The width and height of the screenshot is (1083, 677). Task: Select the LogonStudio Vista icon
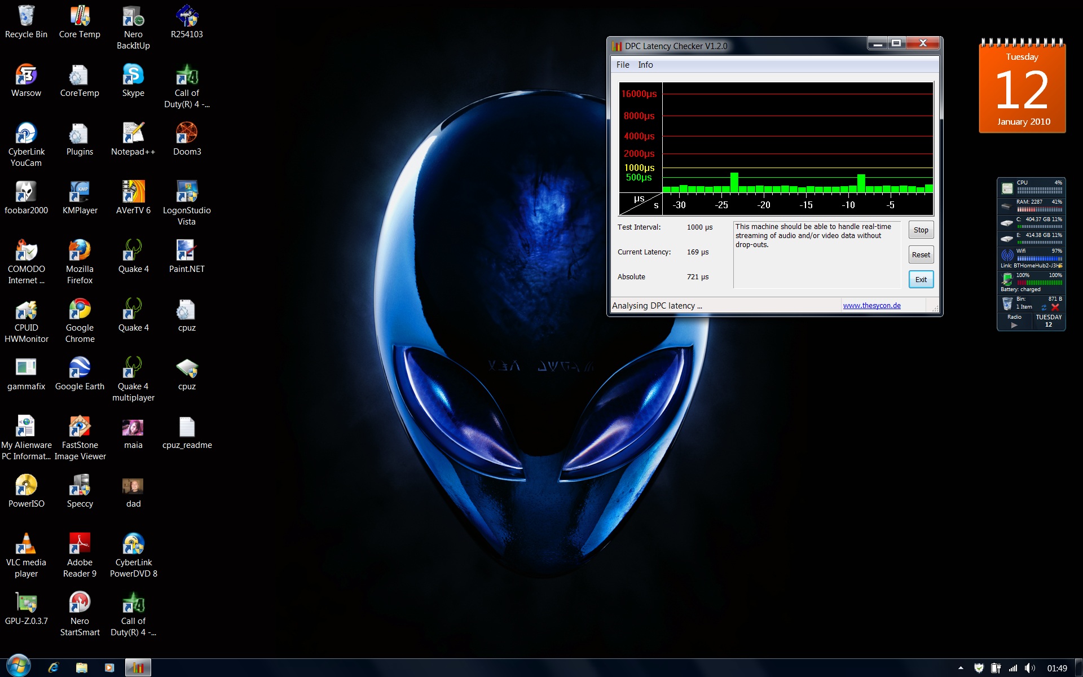click(187, 204)
